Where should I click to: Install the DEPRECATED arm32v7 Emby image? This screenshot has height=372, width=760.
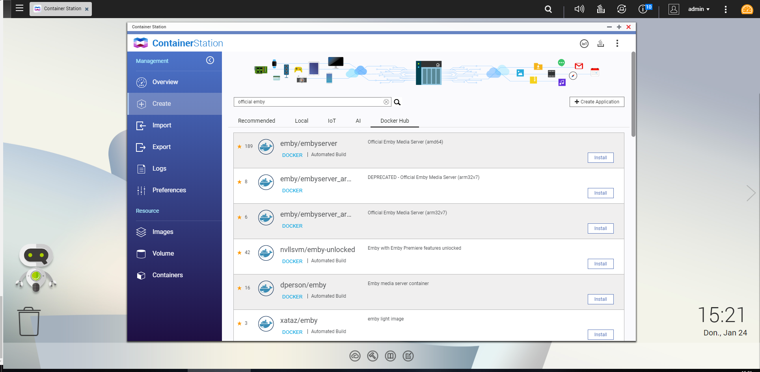click(x=601, y=193)
